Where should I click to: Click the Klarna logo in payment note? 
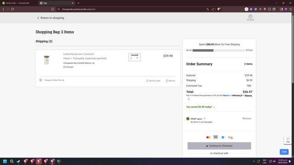tap(248, 96)
